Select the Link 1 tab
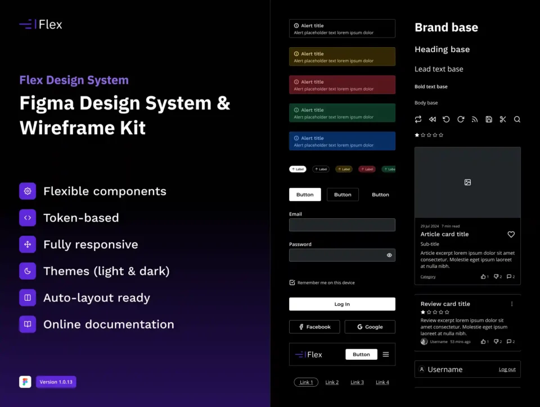 click(x=306, y=382)
